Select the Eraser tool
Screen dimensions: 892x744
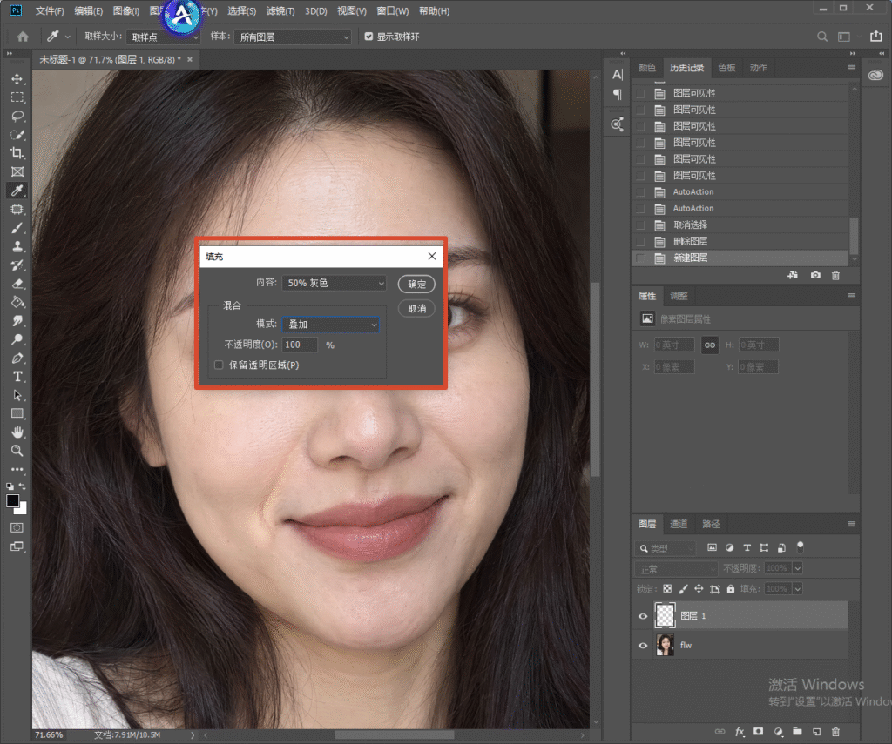pyautogui.click(x=17, y=284)
